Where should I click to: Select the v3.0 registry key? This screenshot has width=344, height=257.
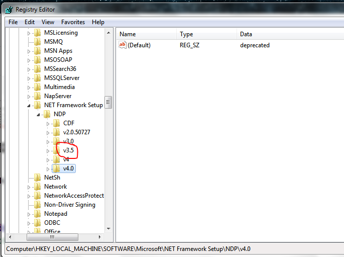(68, 141)
